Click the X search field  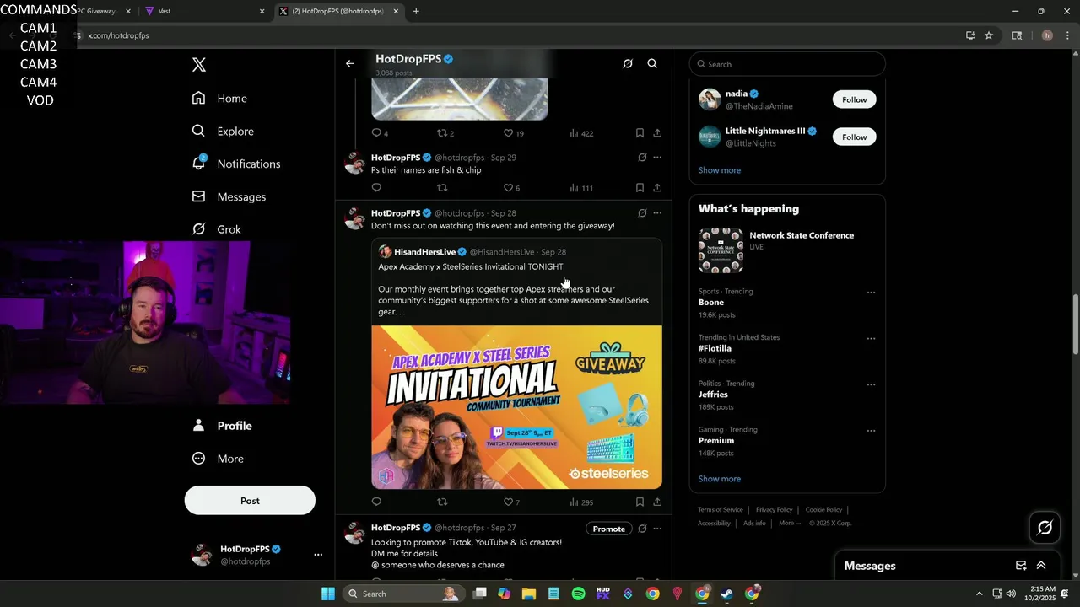[787, 64]
